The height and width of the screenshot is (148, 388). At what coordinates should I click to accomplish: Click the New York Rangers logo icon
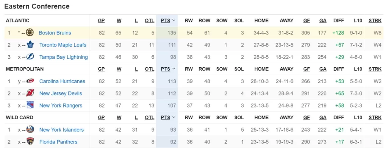tap(30, 105)
